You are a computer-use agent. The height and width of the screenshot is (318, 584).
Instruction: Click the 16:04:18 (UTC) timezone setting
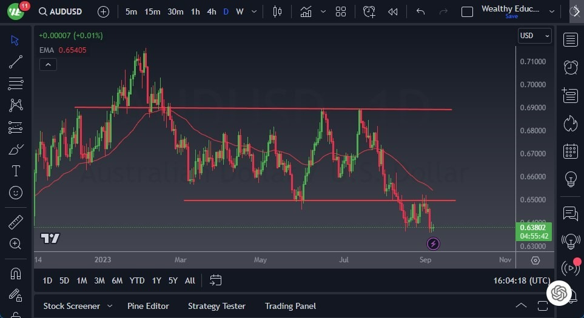[x=522, y=280]
